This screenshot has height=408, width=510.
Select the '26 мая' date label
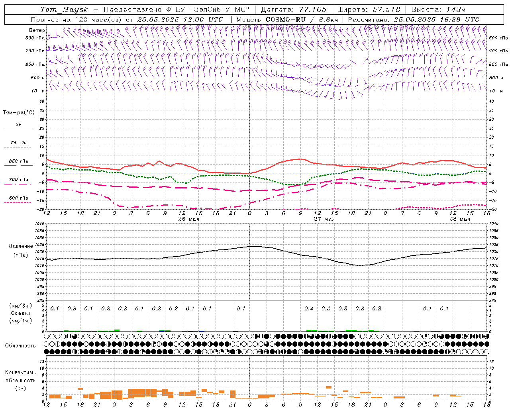pos(189,219)
